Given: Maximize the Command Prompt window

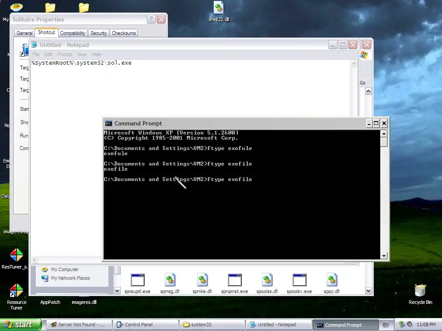Looking at the screenshot, I should click(x=376, y=123).
